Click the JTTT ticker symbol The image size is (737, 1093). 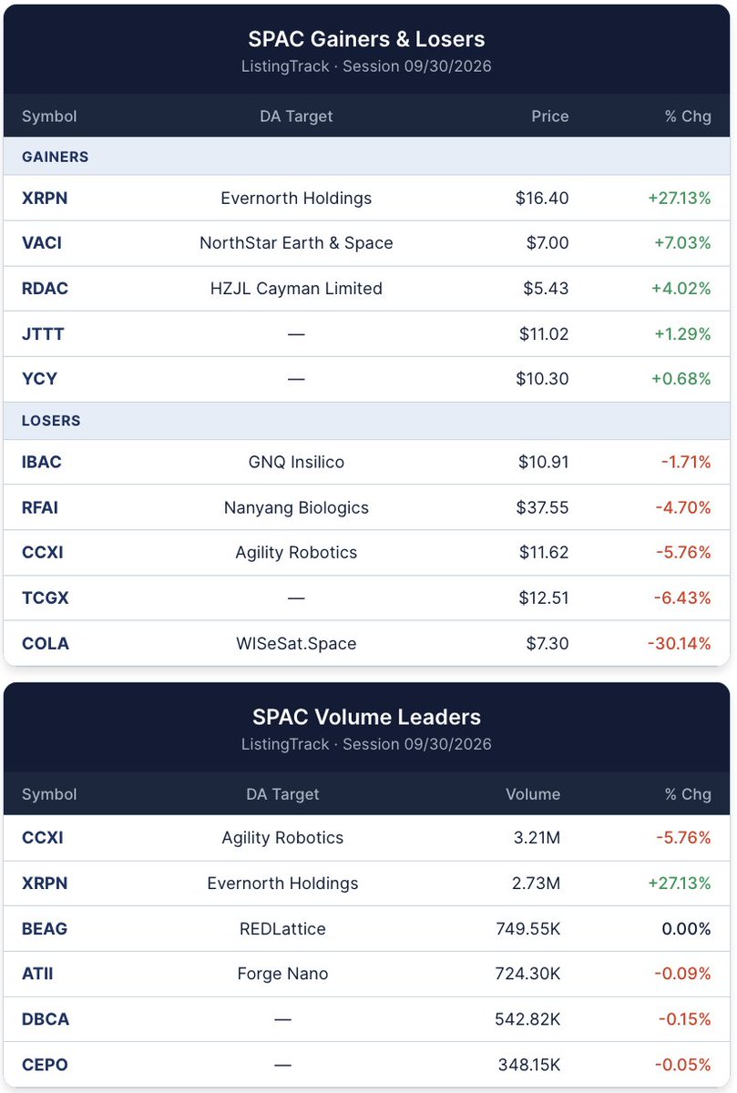click(43, 334)
